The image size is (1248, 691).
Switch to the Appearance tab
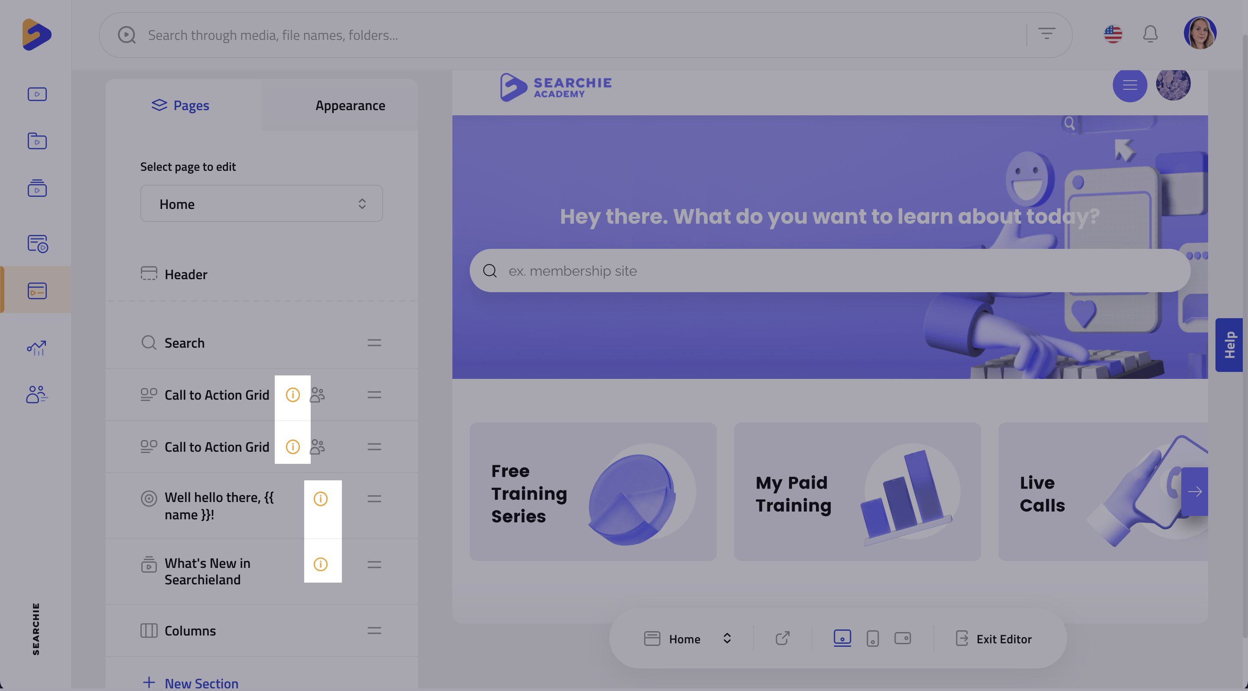(x=350, y=105)
